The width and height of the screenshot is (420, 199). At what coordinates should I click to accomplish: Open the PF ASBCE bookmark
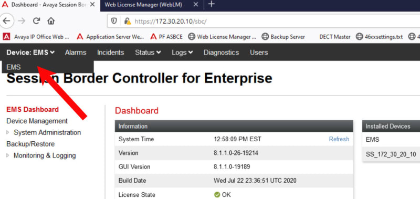pos(166,37)
